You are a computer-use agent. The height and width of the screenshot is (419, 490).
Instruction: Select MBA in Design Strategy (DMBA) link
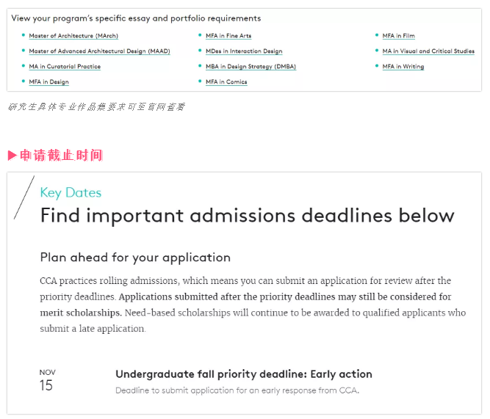251,67
